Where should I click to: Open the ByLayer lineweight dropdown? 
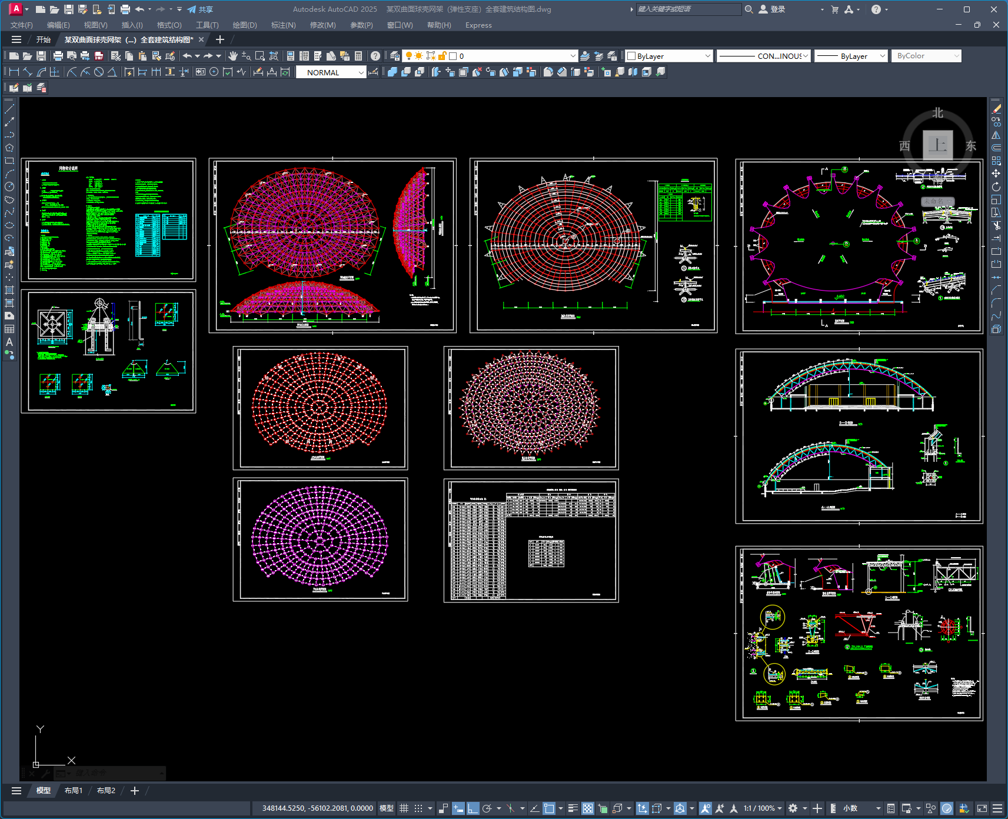click(851, 56)
